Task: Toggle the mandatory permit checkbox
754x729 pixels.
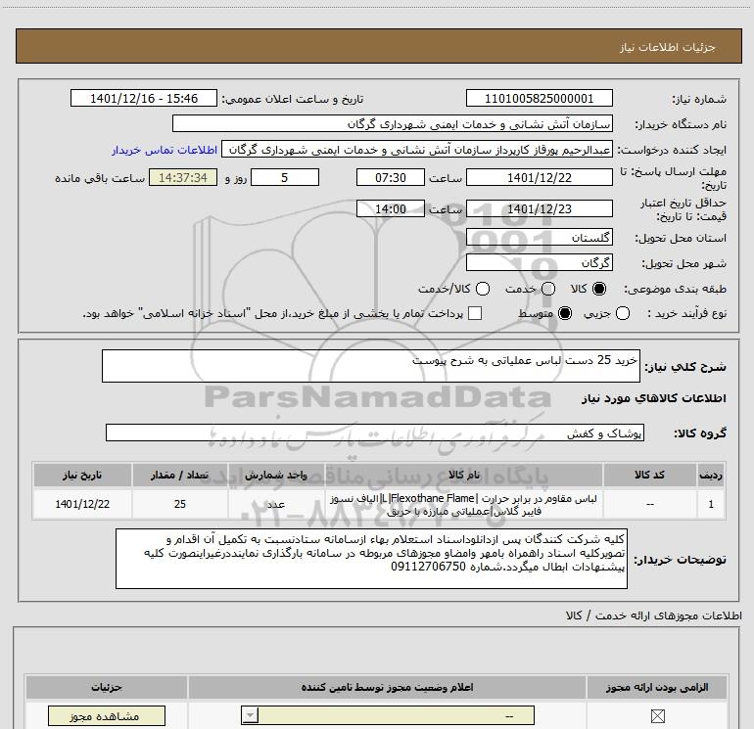Action: pyautogui.click(x=657, y=716)
